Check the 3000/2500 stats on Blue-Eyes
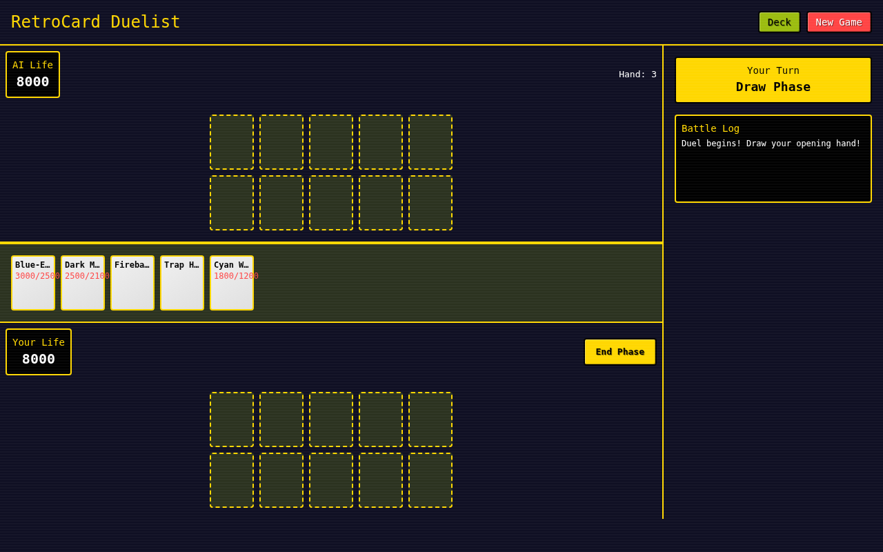Image resolution: width=883 pixels, height=552 pixels. pos(32,275)
